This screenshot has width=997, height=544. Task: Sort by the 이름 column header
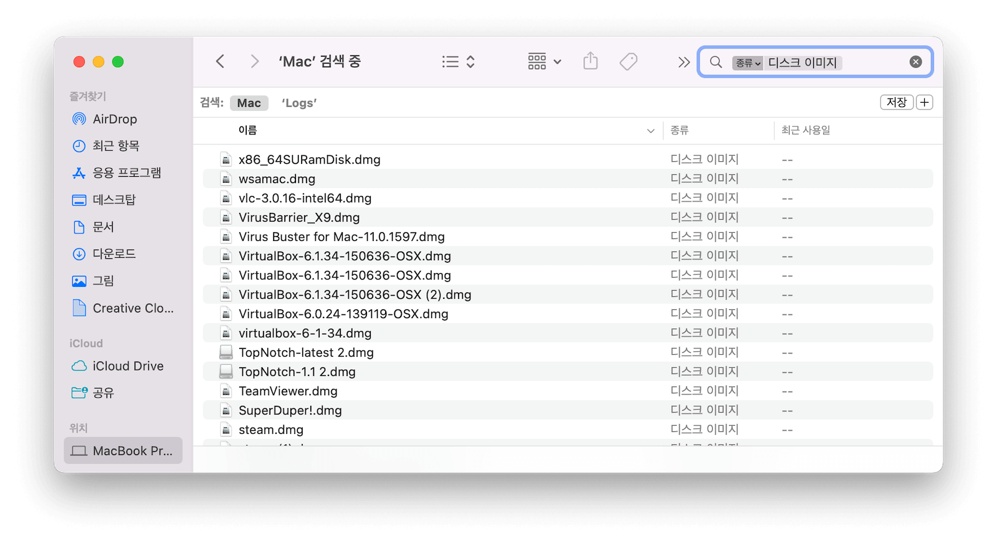(248, 130)
